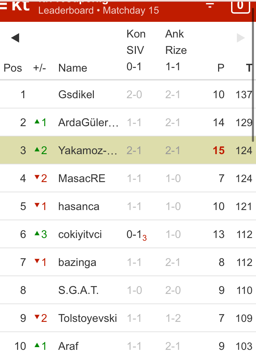Go to next matches with right arrow

pos(241,38)
